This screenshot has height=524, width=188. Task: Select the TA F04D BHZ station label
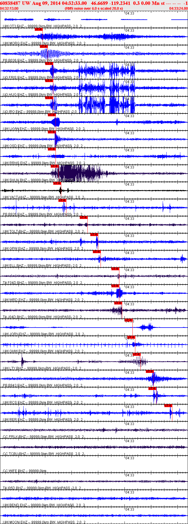tap(14, 283)
